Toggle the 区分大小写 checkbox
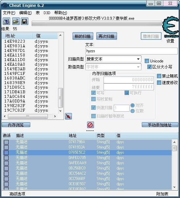The height and width of the screenshot is (198, 180). (x=149, y=67)
